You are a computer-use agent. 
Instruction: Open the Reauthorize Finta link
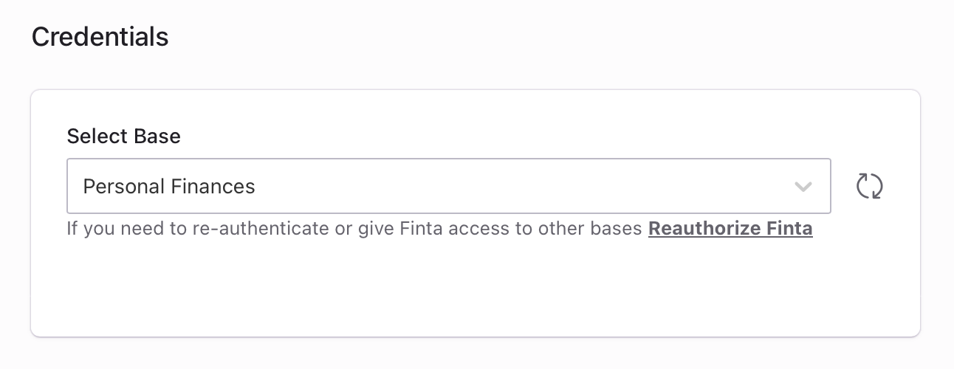coord(730,229)
